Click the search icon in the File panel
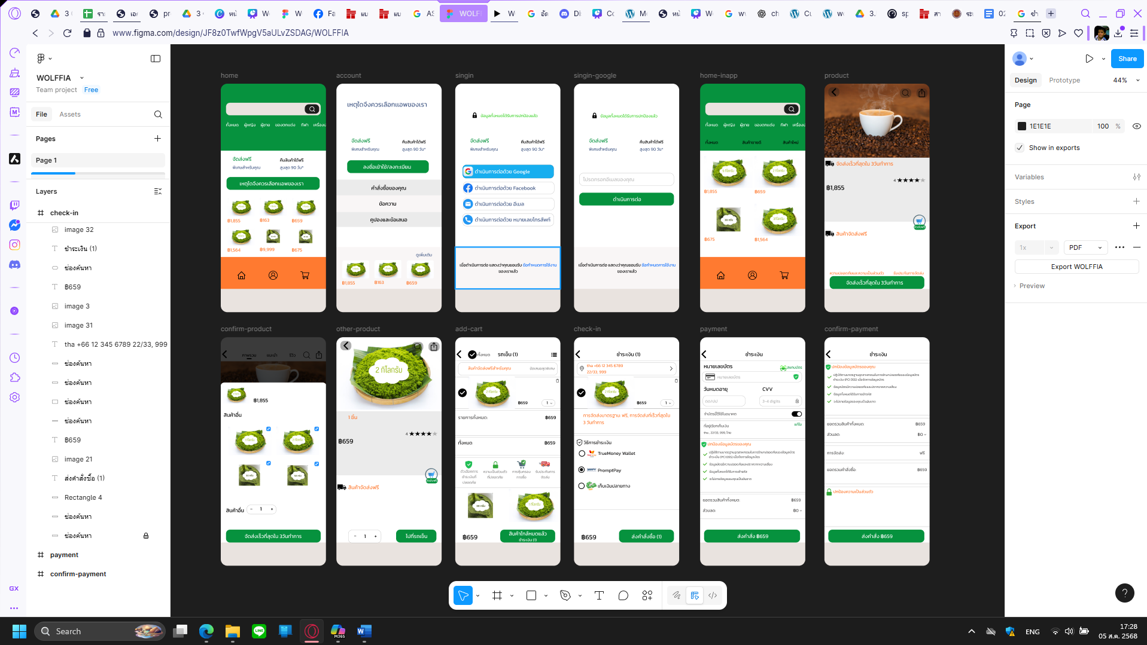This screenshot has width=1147, height=645. click(158, 114)
